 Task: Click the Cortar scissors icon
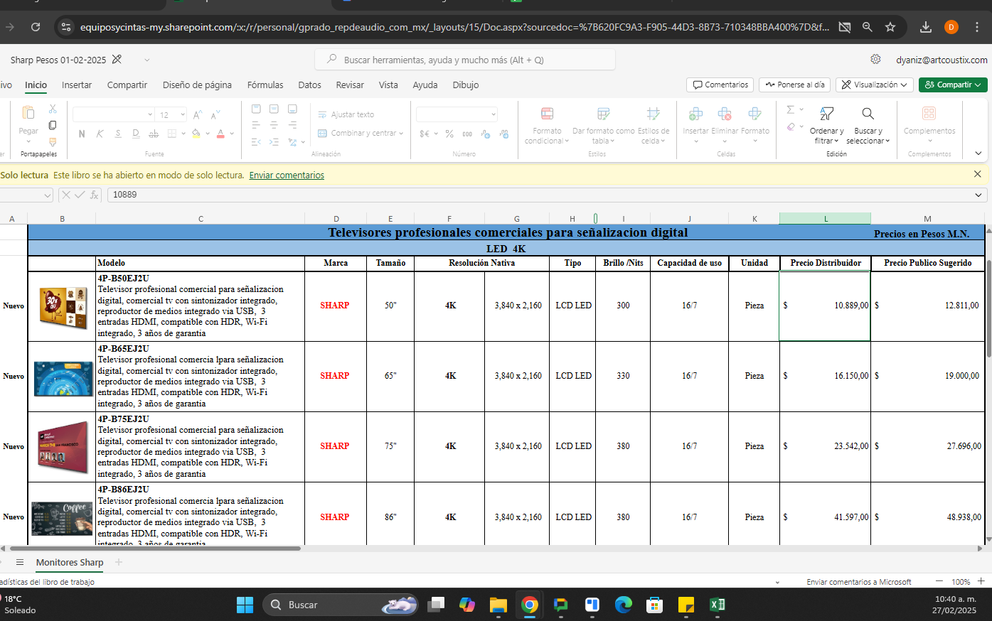point(53,109)
